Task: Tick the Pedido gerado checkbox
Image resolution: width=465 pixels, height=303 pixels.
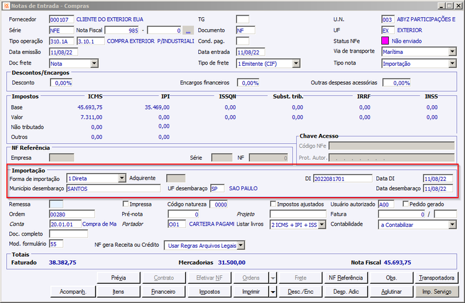Action: [406, 204]
